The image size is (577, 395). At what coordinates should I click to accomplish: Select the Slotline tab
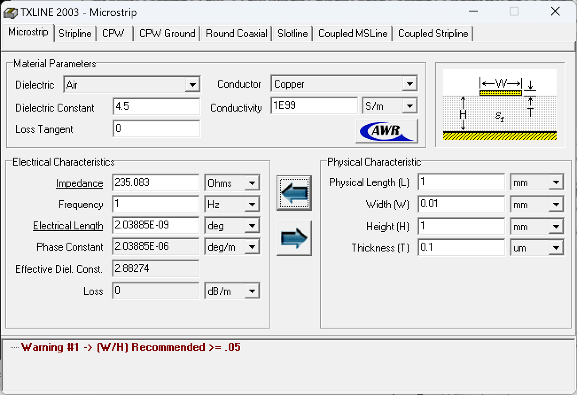point(293,34)
